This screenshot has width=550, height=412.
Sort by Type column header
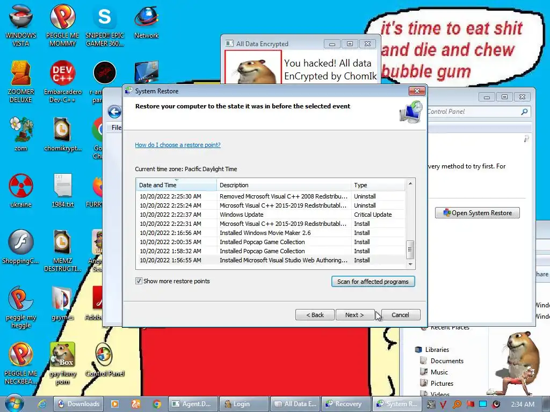(378, 185)
